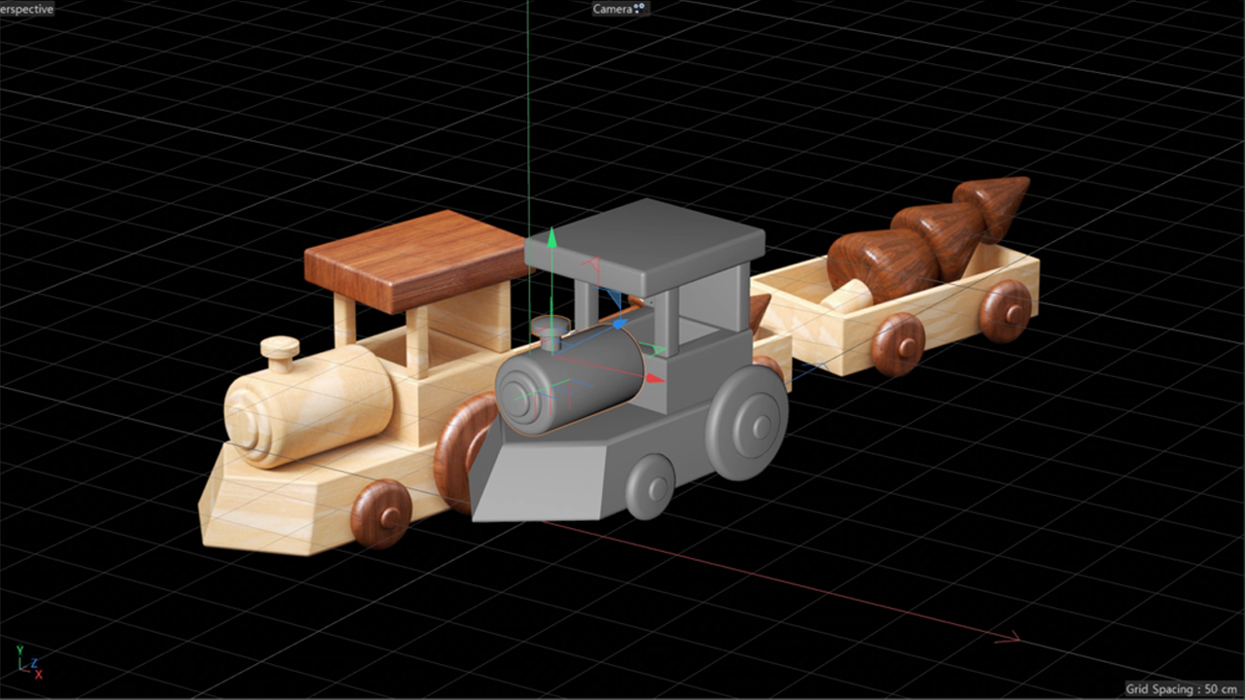Select the rear wheel of the wooden wagon
The image size is (1245, 700).
click(x=1007, y=311)
